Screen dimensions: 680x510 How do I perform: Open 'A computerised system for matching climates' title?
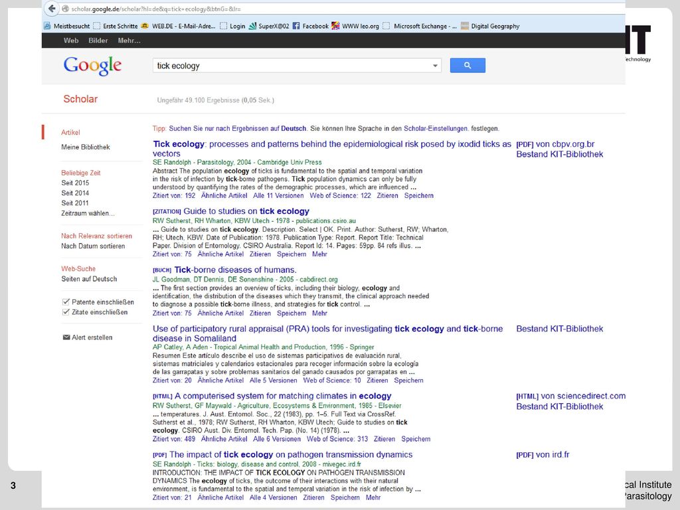[283, 396]
